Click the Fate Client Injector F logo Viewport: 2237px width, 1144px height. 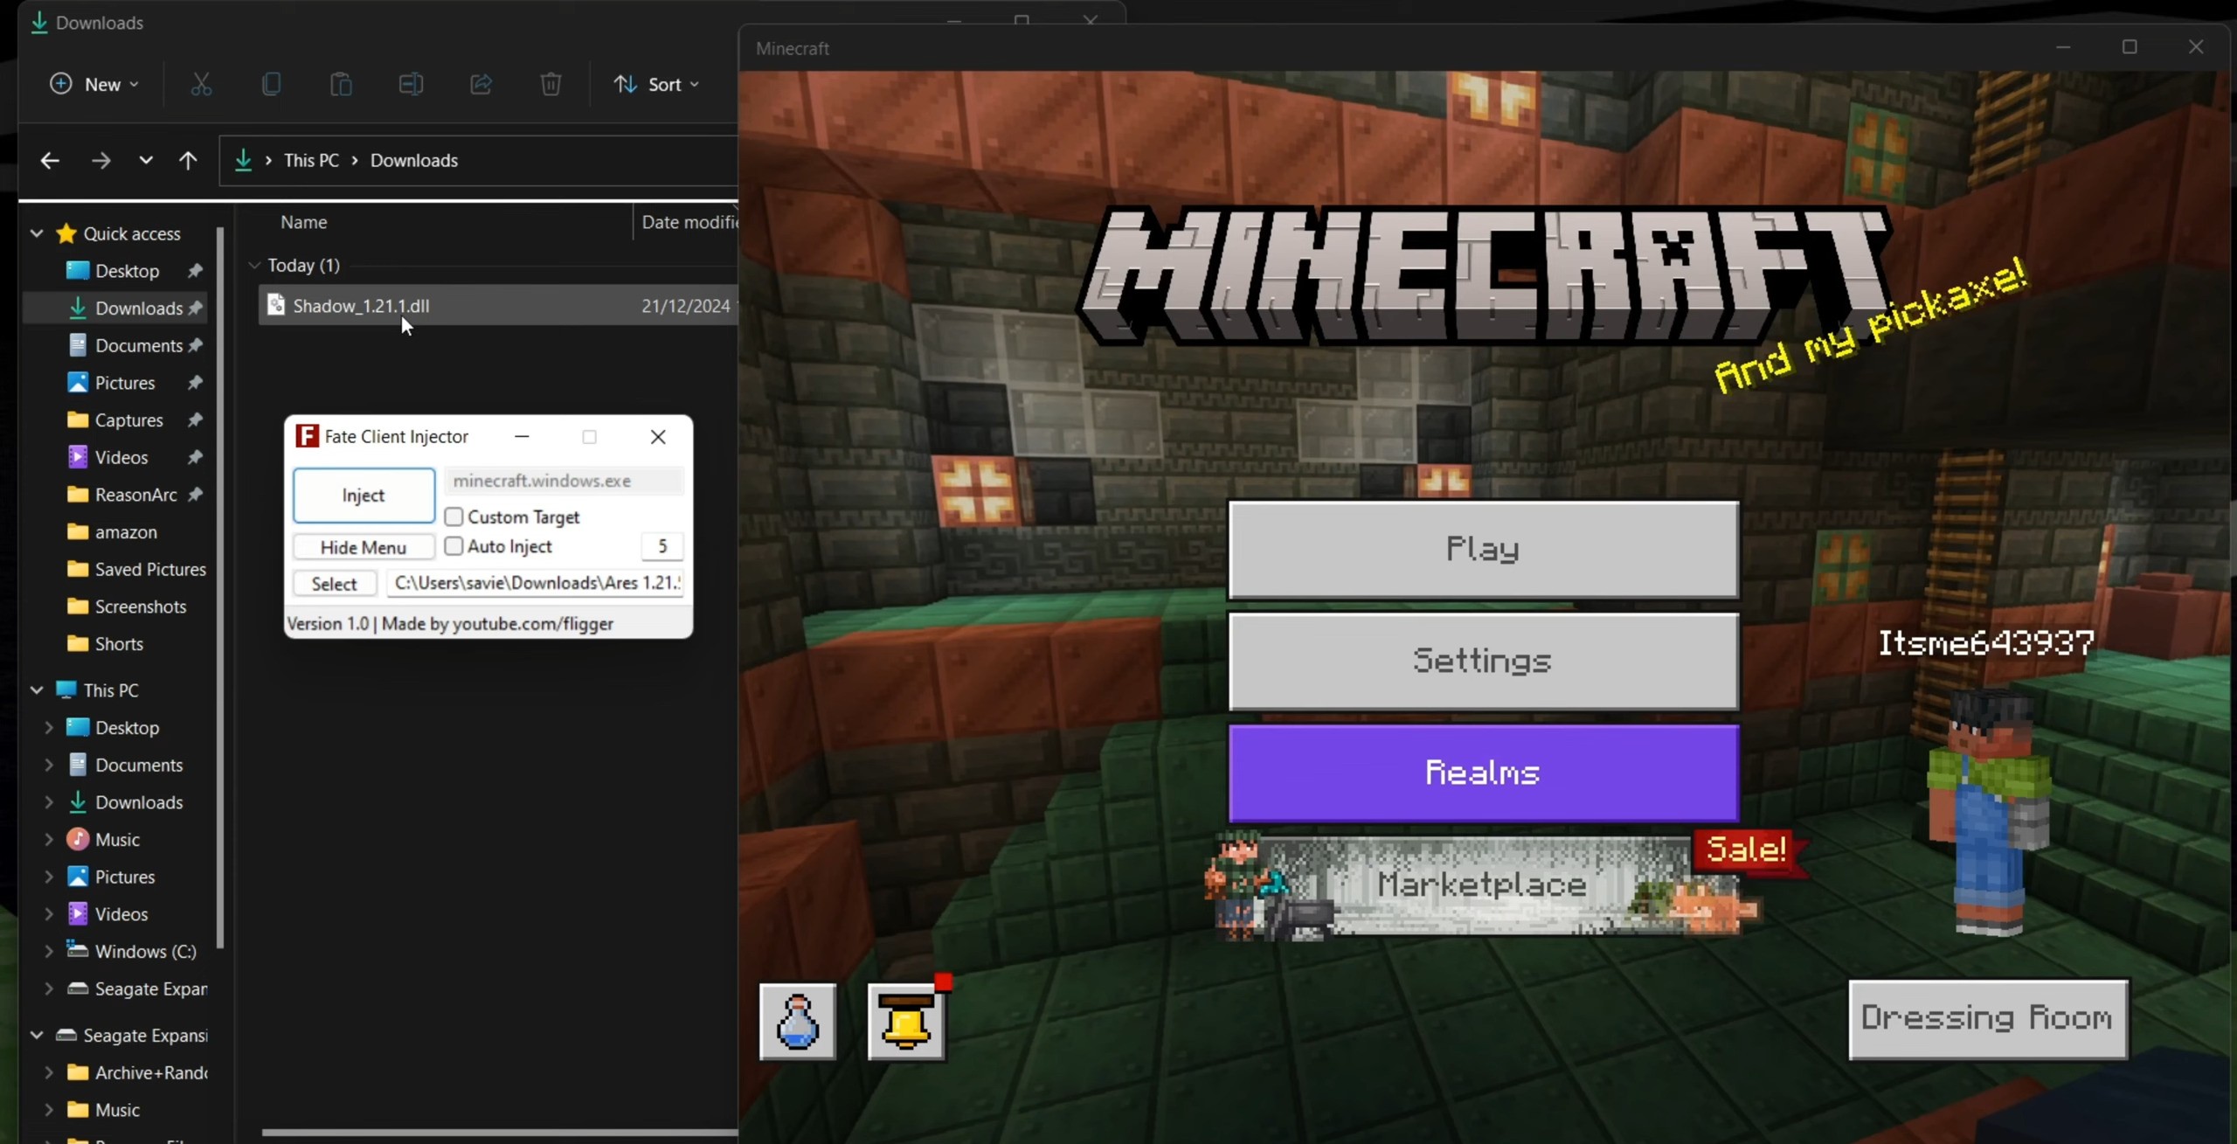click(x=307, y=436)
